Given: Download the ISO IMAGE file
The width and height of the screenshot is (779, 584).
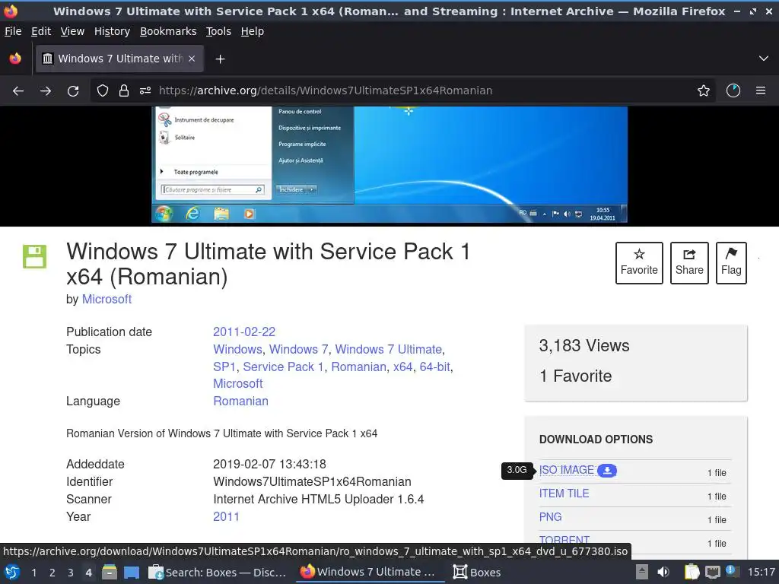Looking at the screenshot, I should [566, 470].
